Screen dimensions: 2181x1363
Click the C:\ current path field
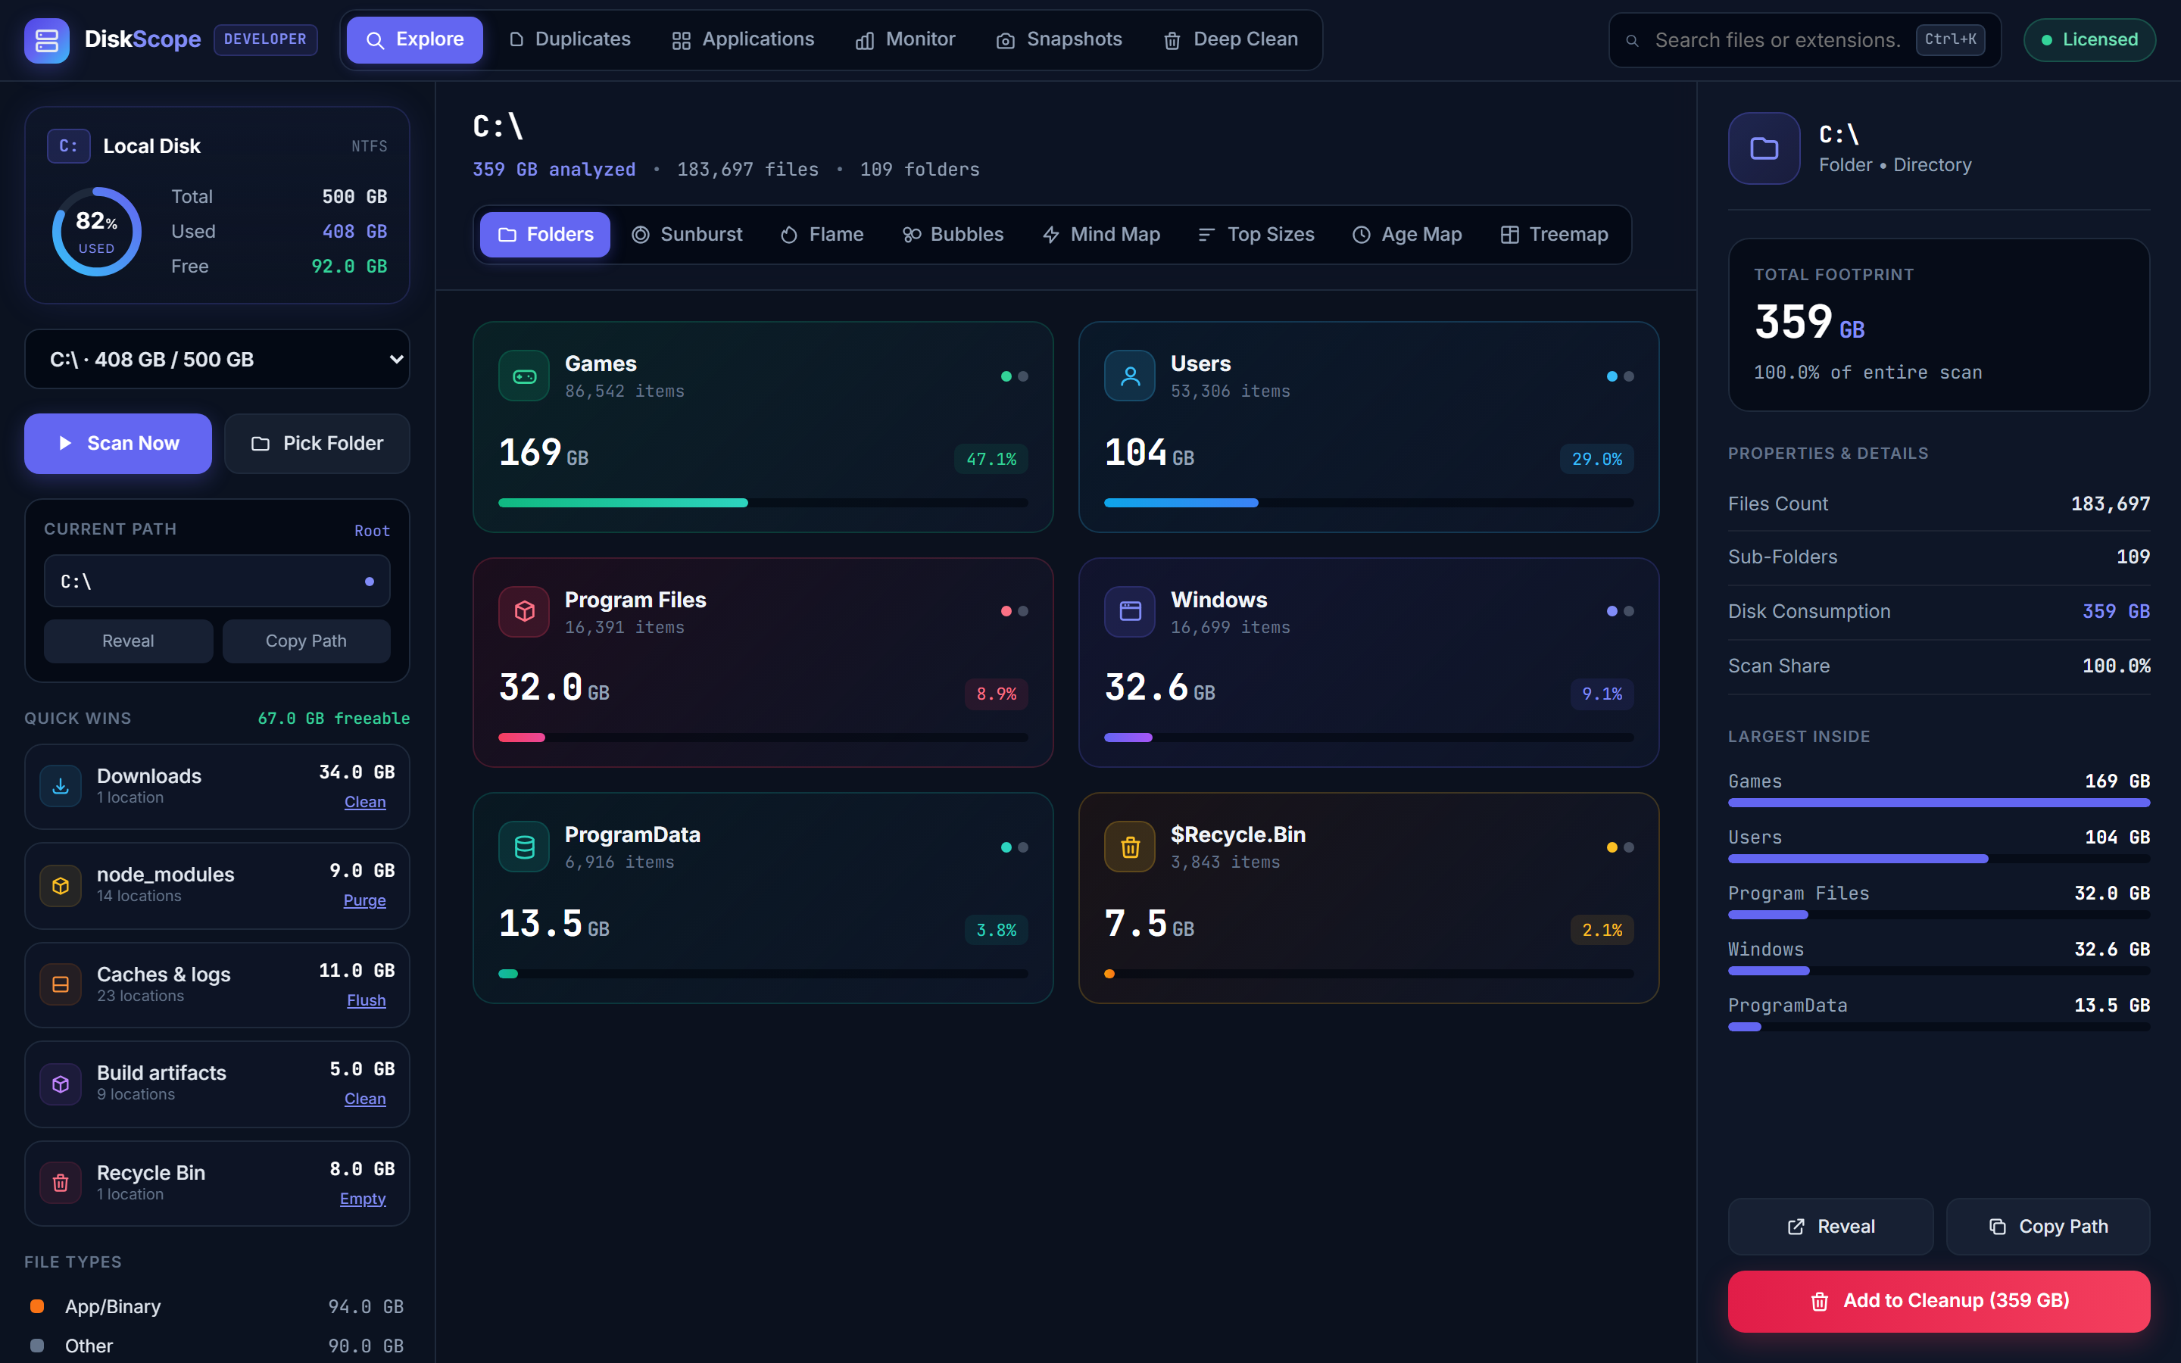coord(217,582)
